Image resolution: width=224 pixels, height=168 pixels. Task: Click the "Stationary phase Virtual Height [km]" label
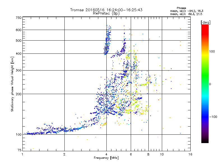pyautogui.click(x=12, y=84)
